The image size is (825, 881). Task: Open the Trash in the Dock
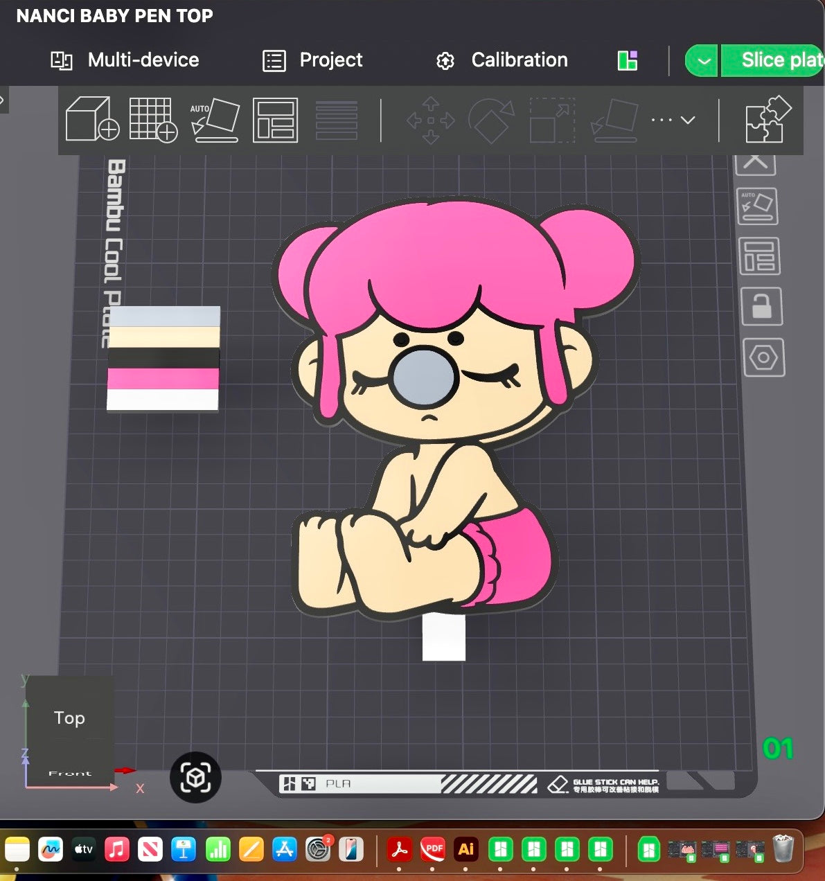click(783, 849)
